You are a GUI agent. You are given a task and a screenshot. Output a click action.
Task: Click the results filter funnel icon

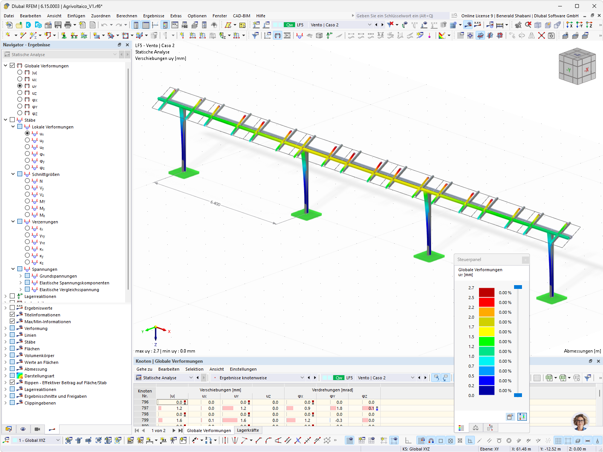pos(256,35)
